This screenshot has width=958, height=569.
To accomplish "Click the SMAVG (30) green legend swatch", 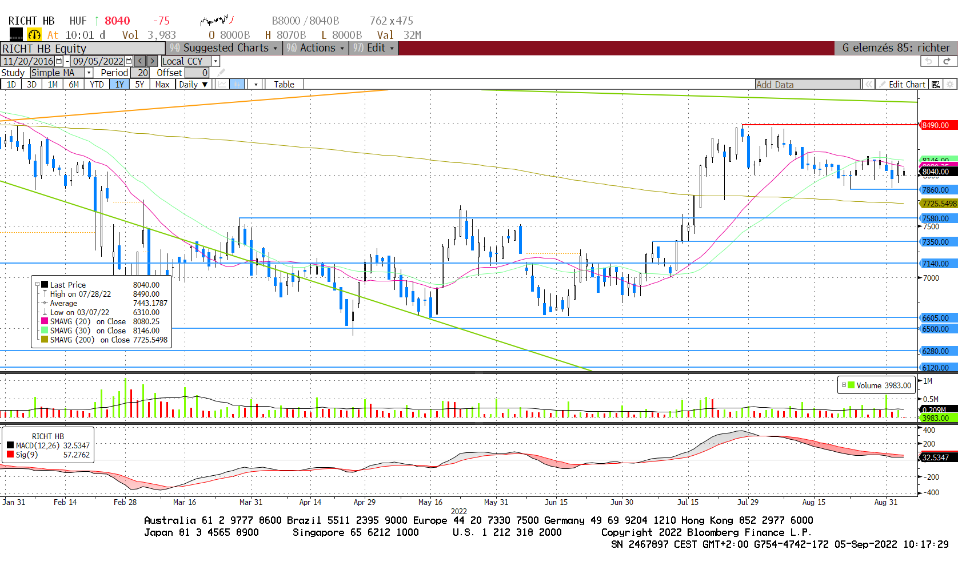I will [45, 330].
